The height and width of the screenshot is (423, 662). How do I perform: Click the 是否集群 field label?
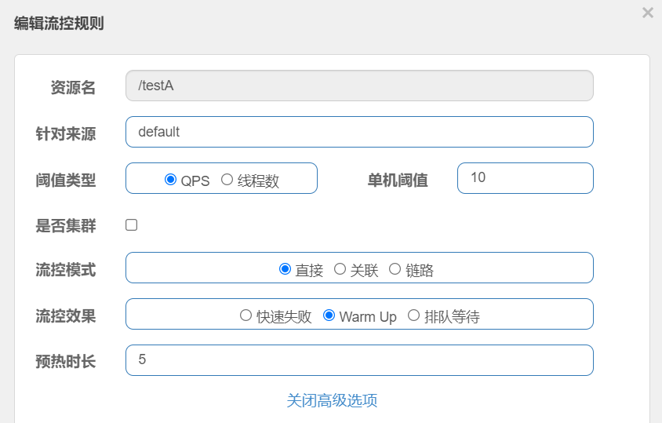tap(65, 226)
